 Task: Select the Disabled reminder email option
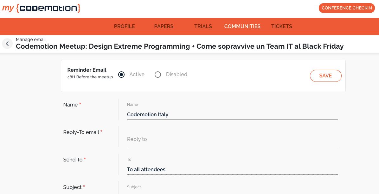coord(158,75)
